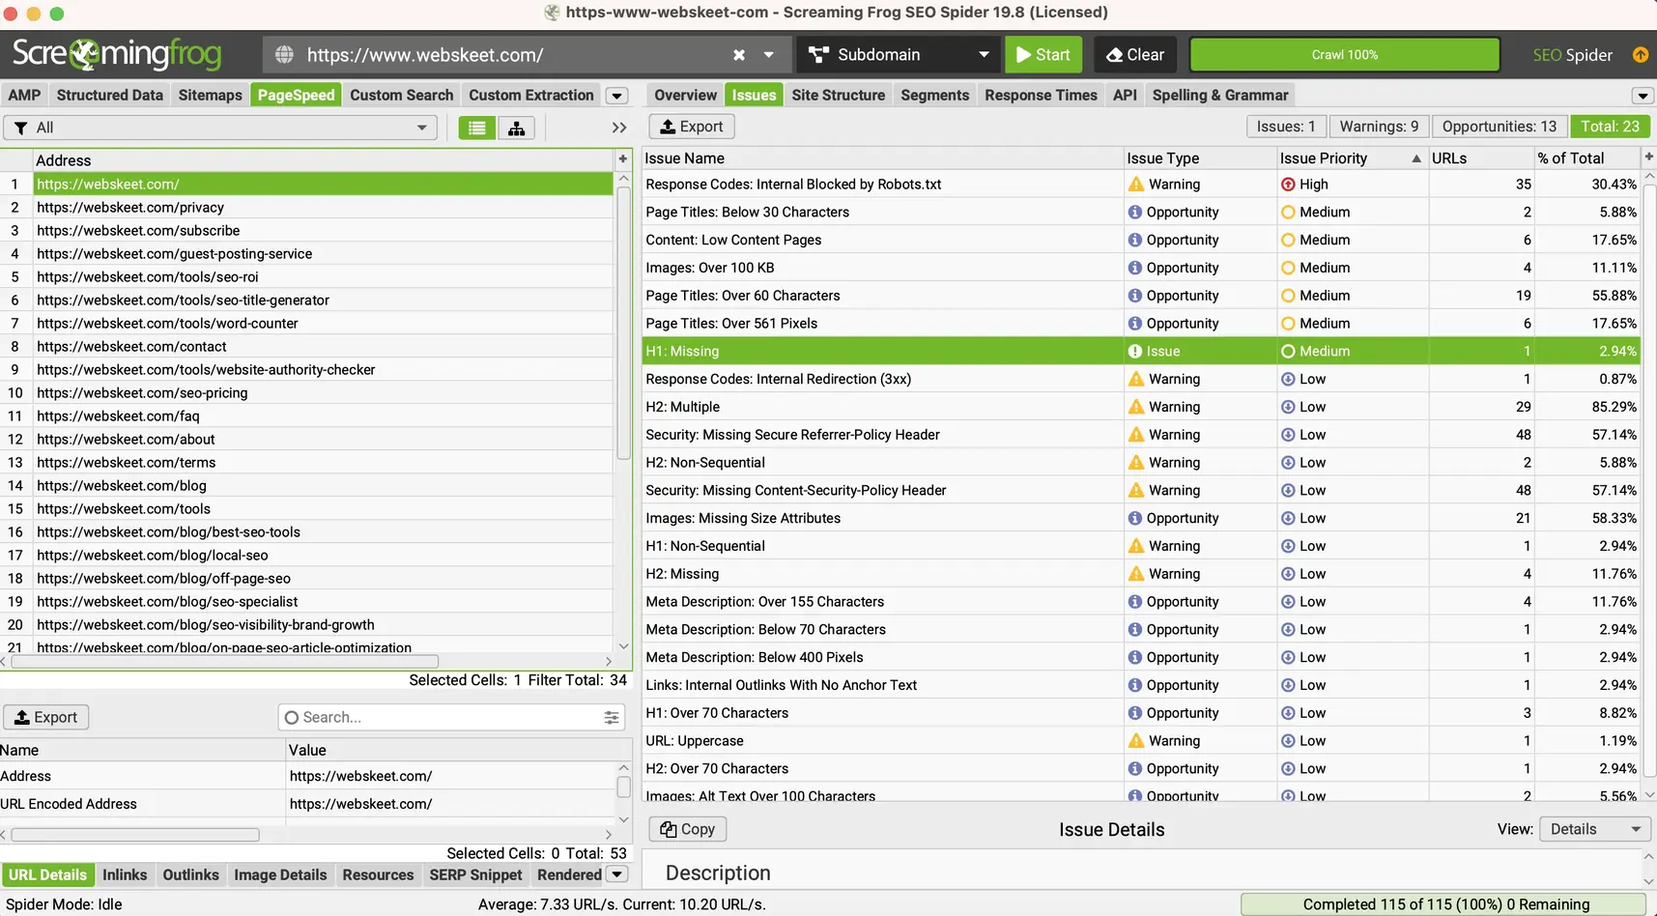Open the URL history dropdown arrow

point(769,55)
